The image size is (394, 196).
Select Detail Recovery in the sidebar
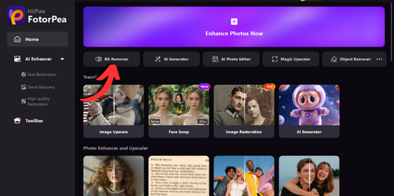pos(41,87)
